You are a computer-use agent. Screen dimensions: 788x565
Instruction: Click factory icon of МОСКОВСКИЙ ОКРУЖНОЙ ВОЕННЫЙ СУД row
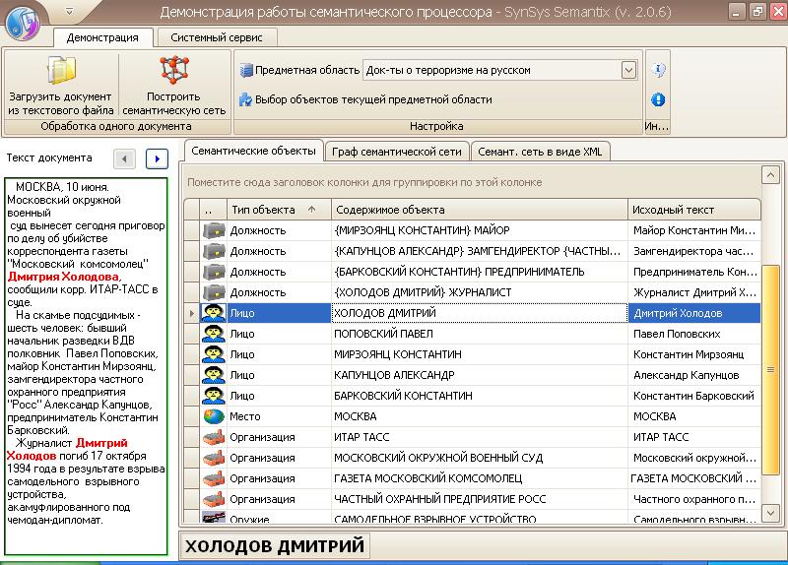[x=214, y=458]
